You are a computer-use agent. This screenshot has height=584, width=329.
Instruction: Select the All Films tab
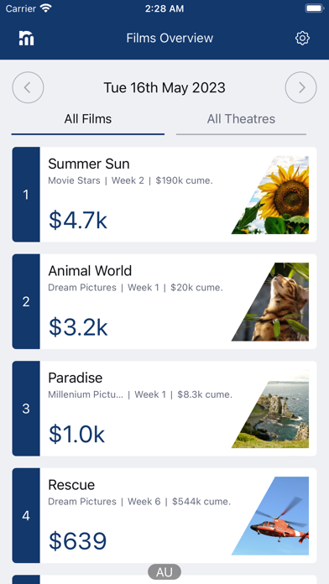(x=88, y=119)
